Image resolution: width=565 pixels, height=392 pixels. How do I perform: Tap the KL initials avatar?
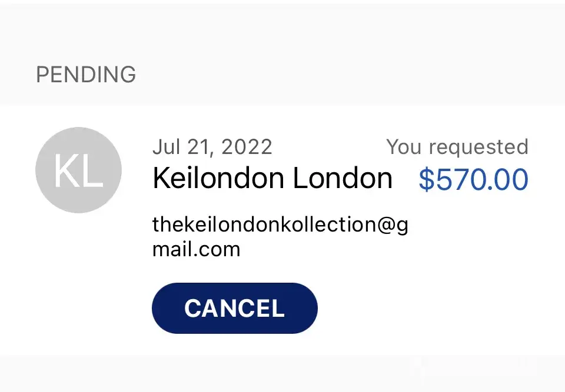coord(78,170)
